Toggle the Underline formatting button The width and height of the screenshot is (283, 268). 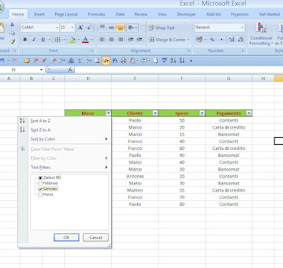tap(43, 40)
